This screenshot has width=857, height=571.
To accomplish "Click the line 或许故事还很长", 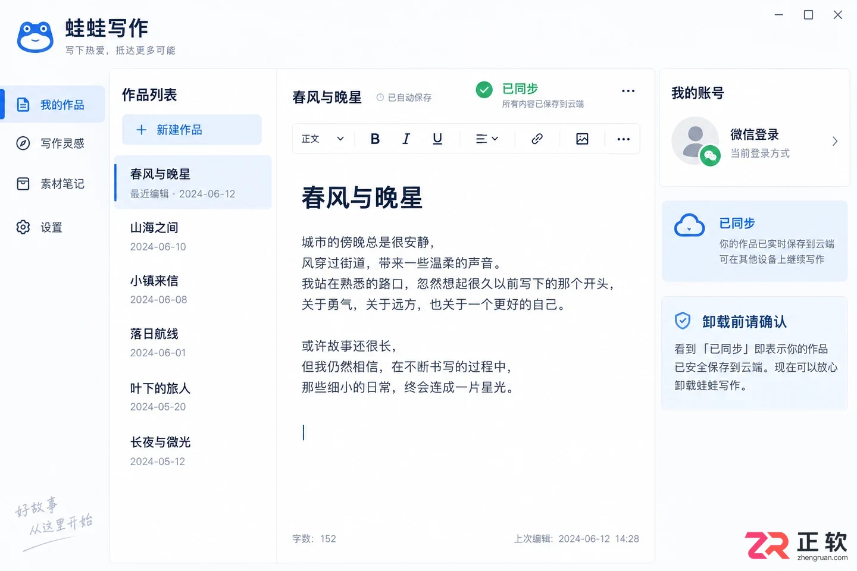I will click(x=349, y=346).
